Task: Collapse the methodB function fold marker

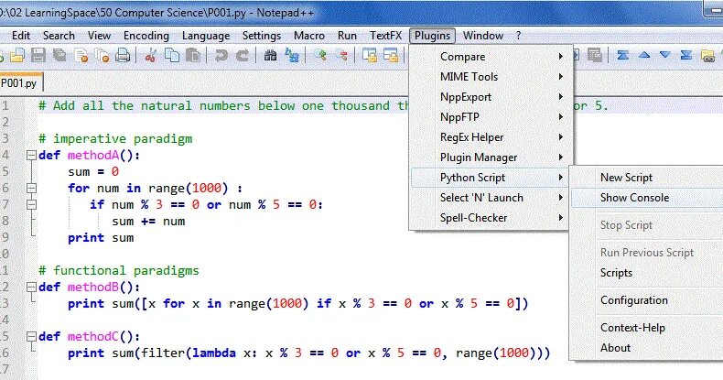Action: point(31,288)
